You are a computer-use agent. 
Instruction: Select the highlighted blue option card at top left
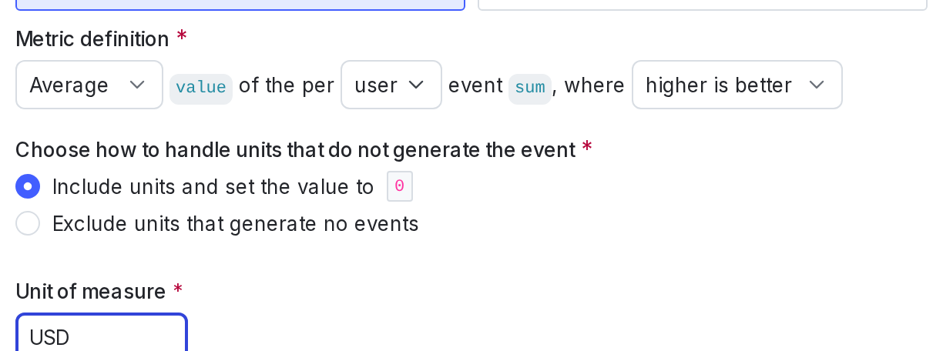pyautogui.click(x=240, y=4)
